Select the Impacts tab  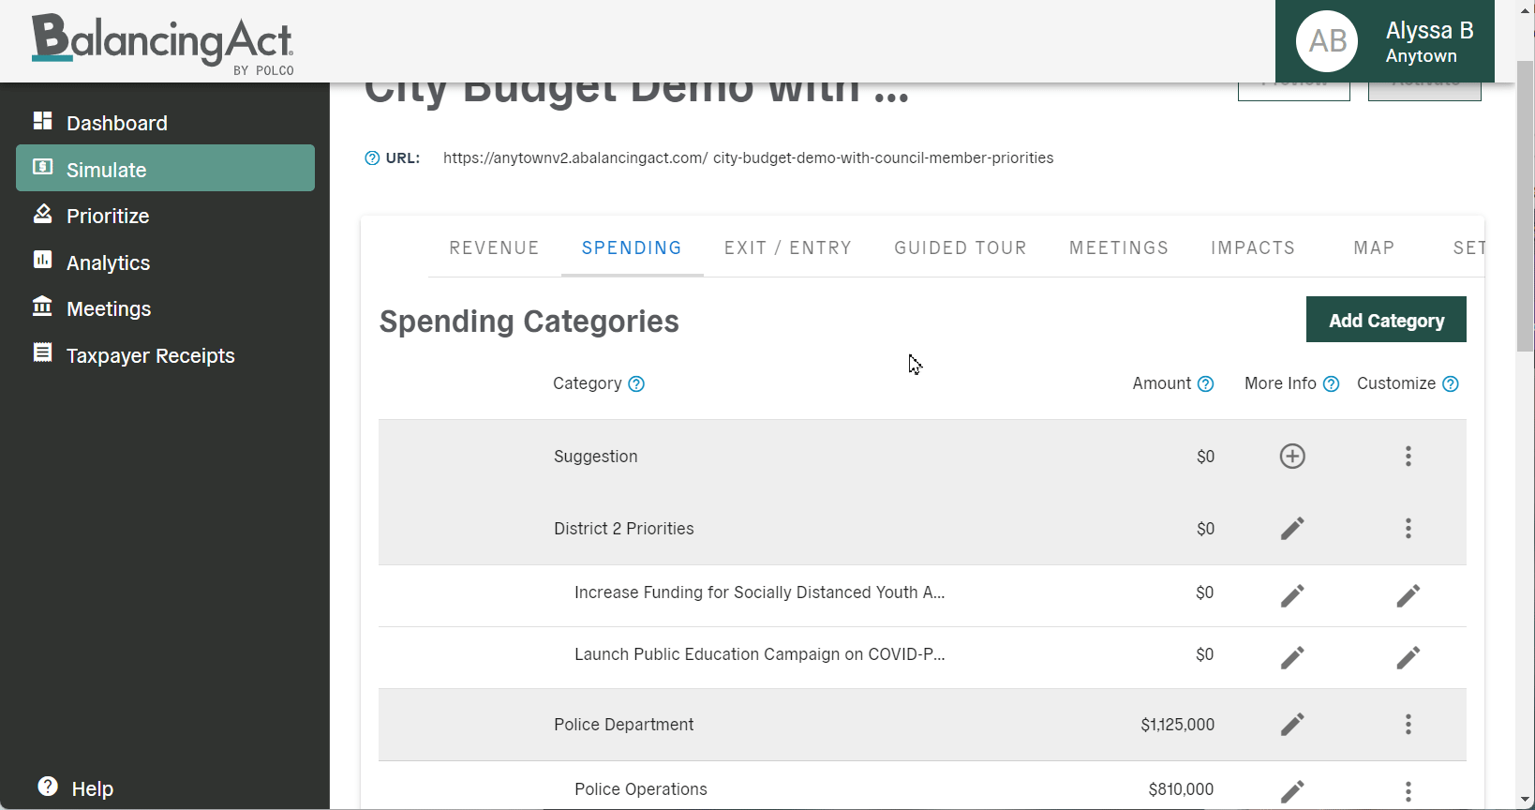1252,248
